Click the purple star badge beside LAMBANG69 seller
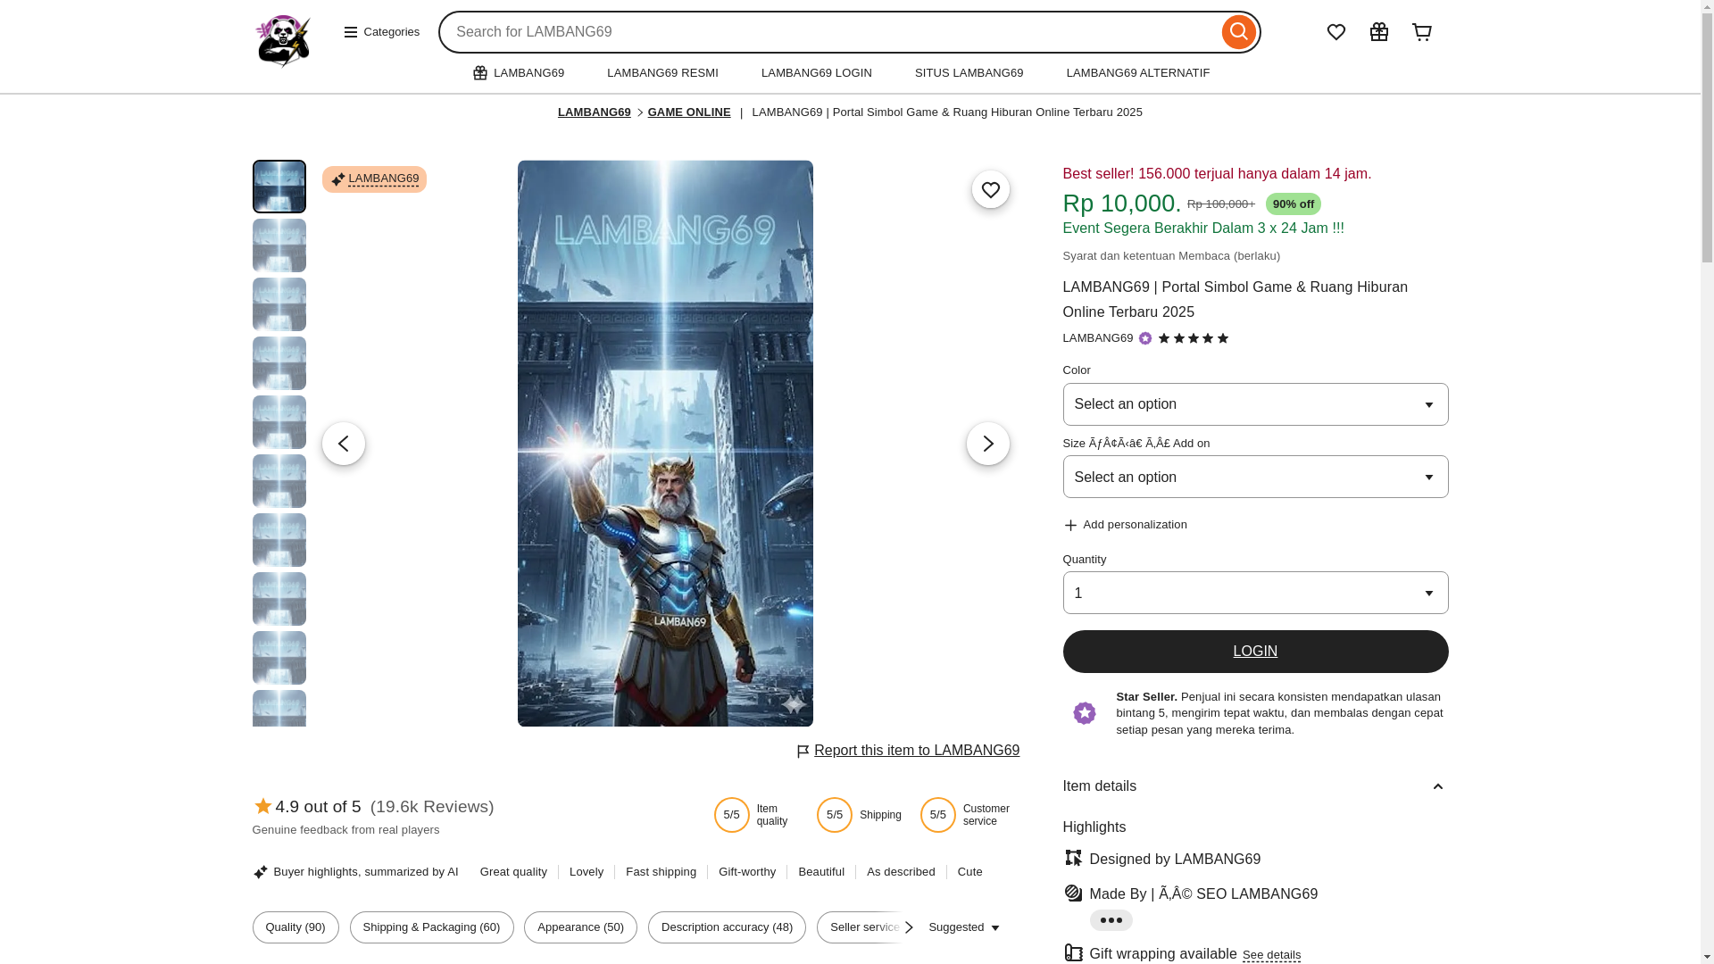 pyautogui.click(x=1144, y=338)
